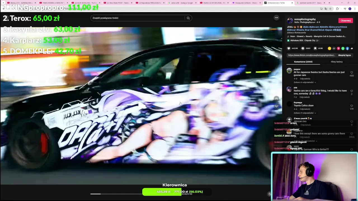Open #jdmcarsoftiktok hashtag link
The image size is (358, 201).
click(338, 27)
